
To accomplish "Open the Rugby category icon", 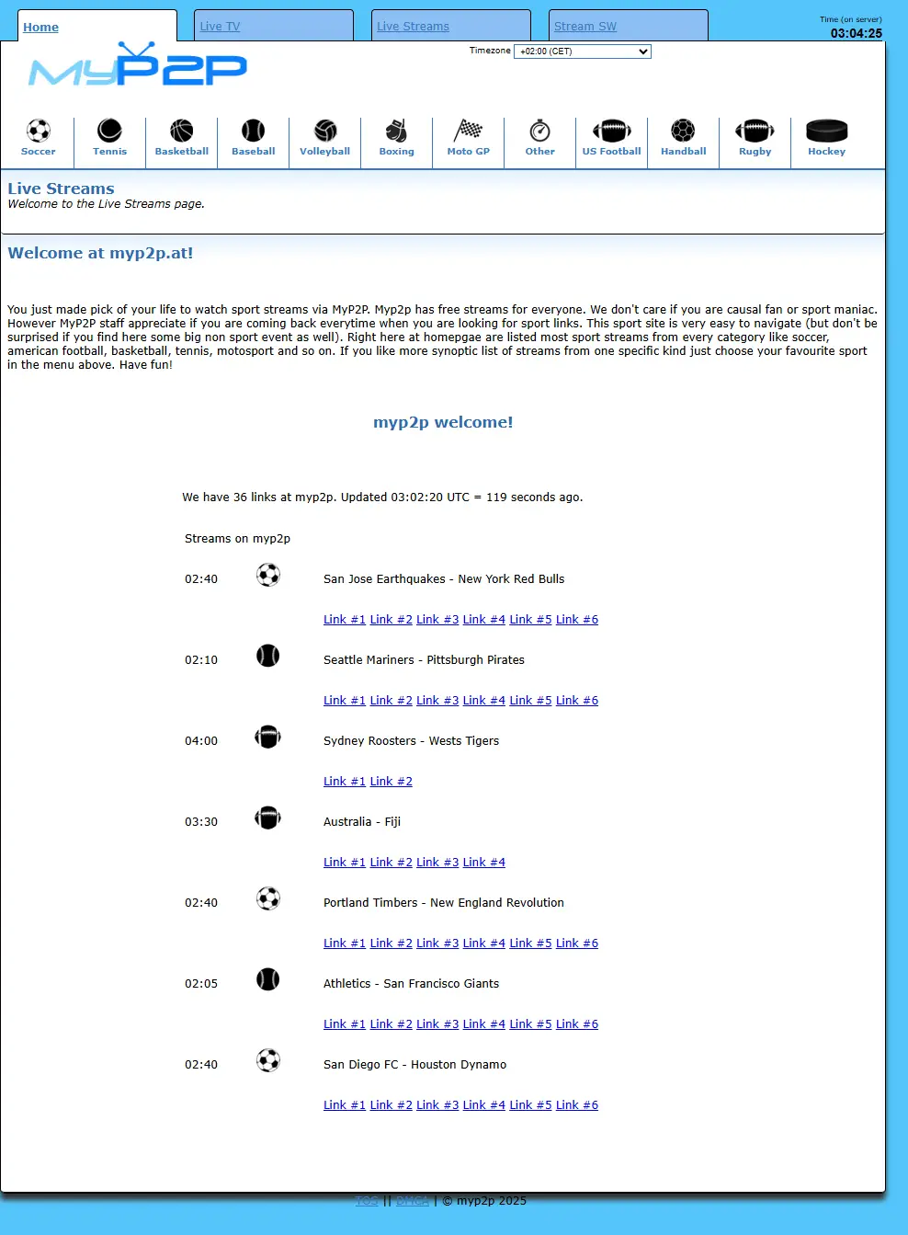I will pyautogui.click(x=755, y=131).
